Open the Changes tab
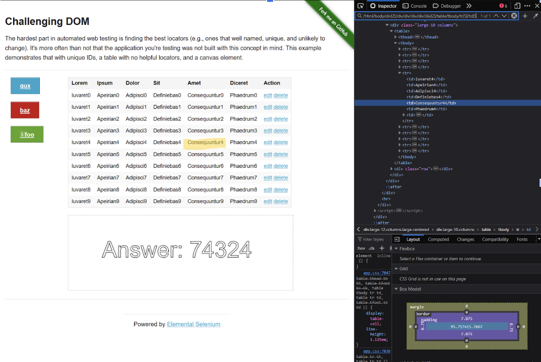The image size is (541, 362). tap(466, 239)
